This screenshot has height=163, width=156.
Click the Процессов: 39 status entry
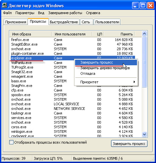pos(13,158)
